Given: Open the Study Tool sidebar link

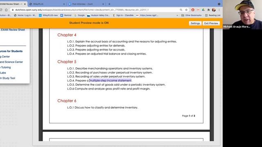Looking at the screenshot, I should 7,78.
